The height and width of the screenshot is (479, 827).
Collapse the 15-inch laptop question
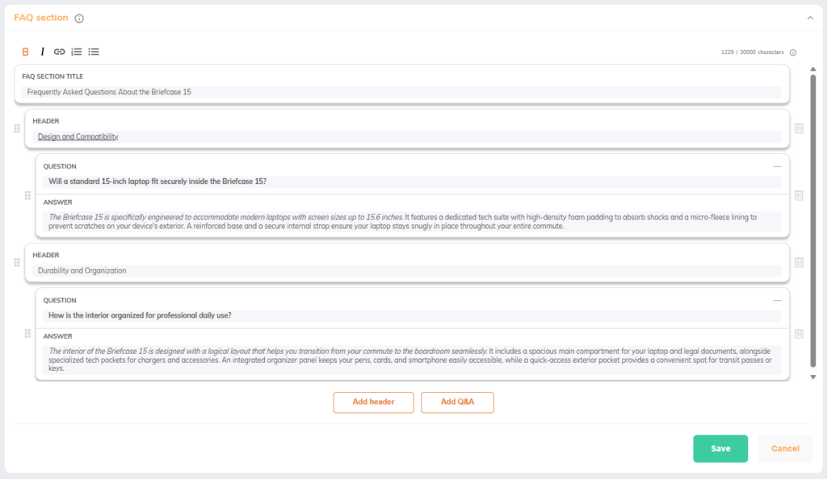(x=777, y=166)
